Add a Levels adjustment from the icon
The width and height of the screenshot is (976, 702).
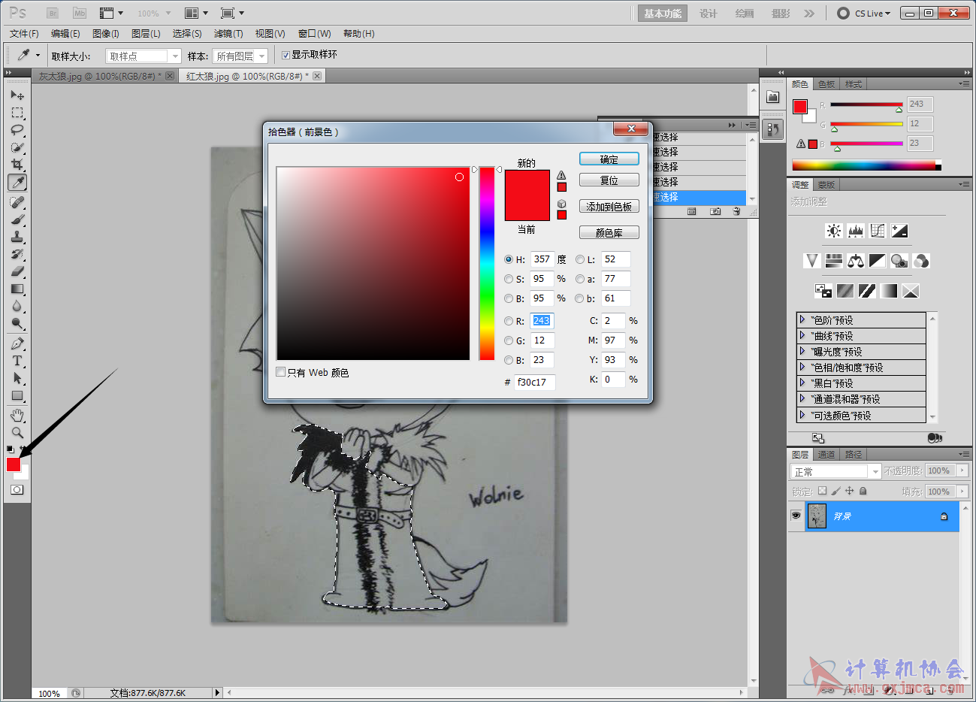pos(855,231)
